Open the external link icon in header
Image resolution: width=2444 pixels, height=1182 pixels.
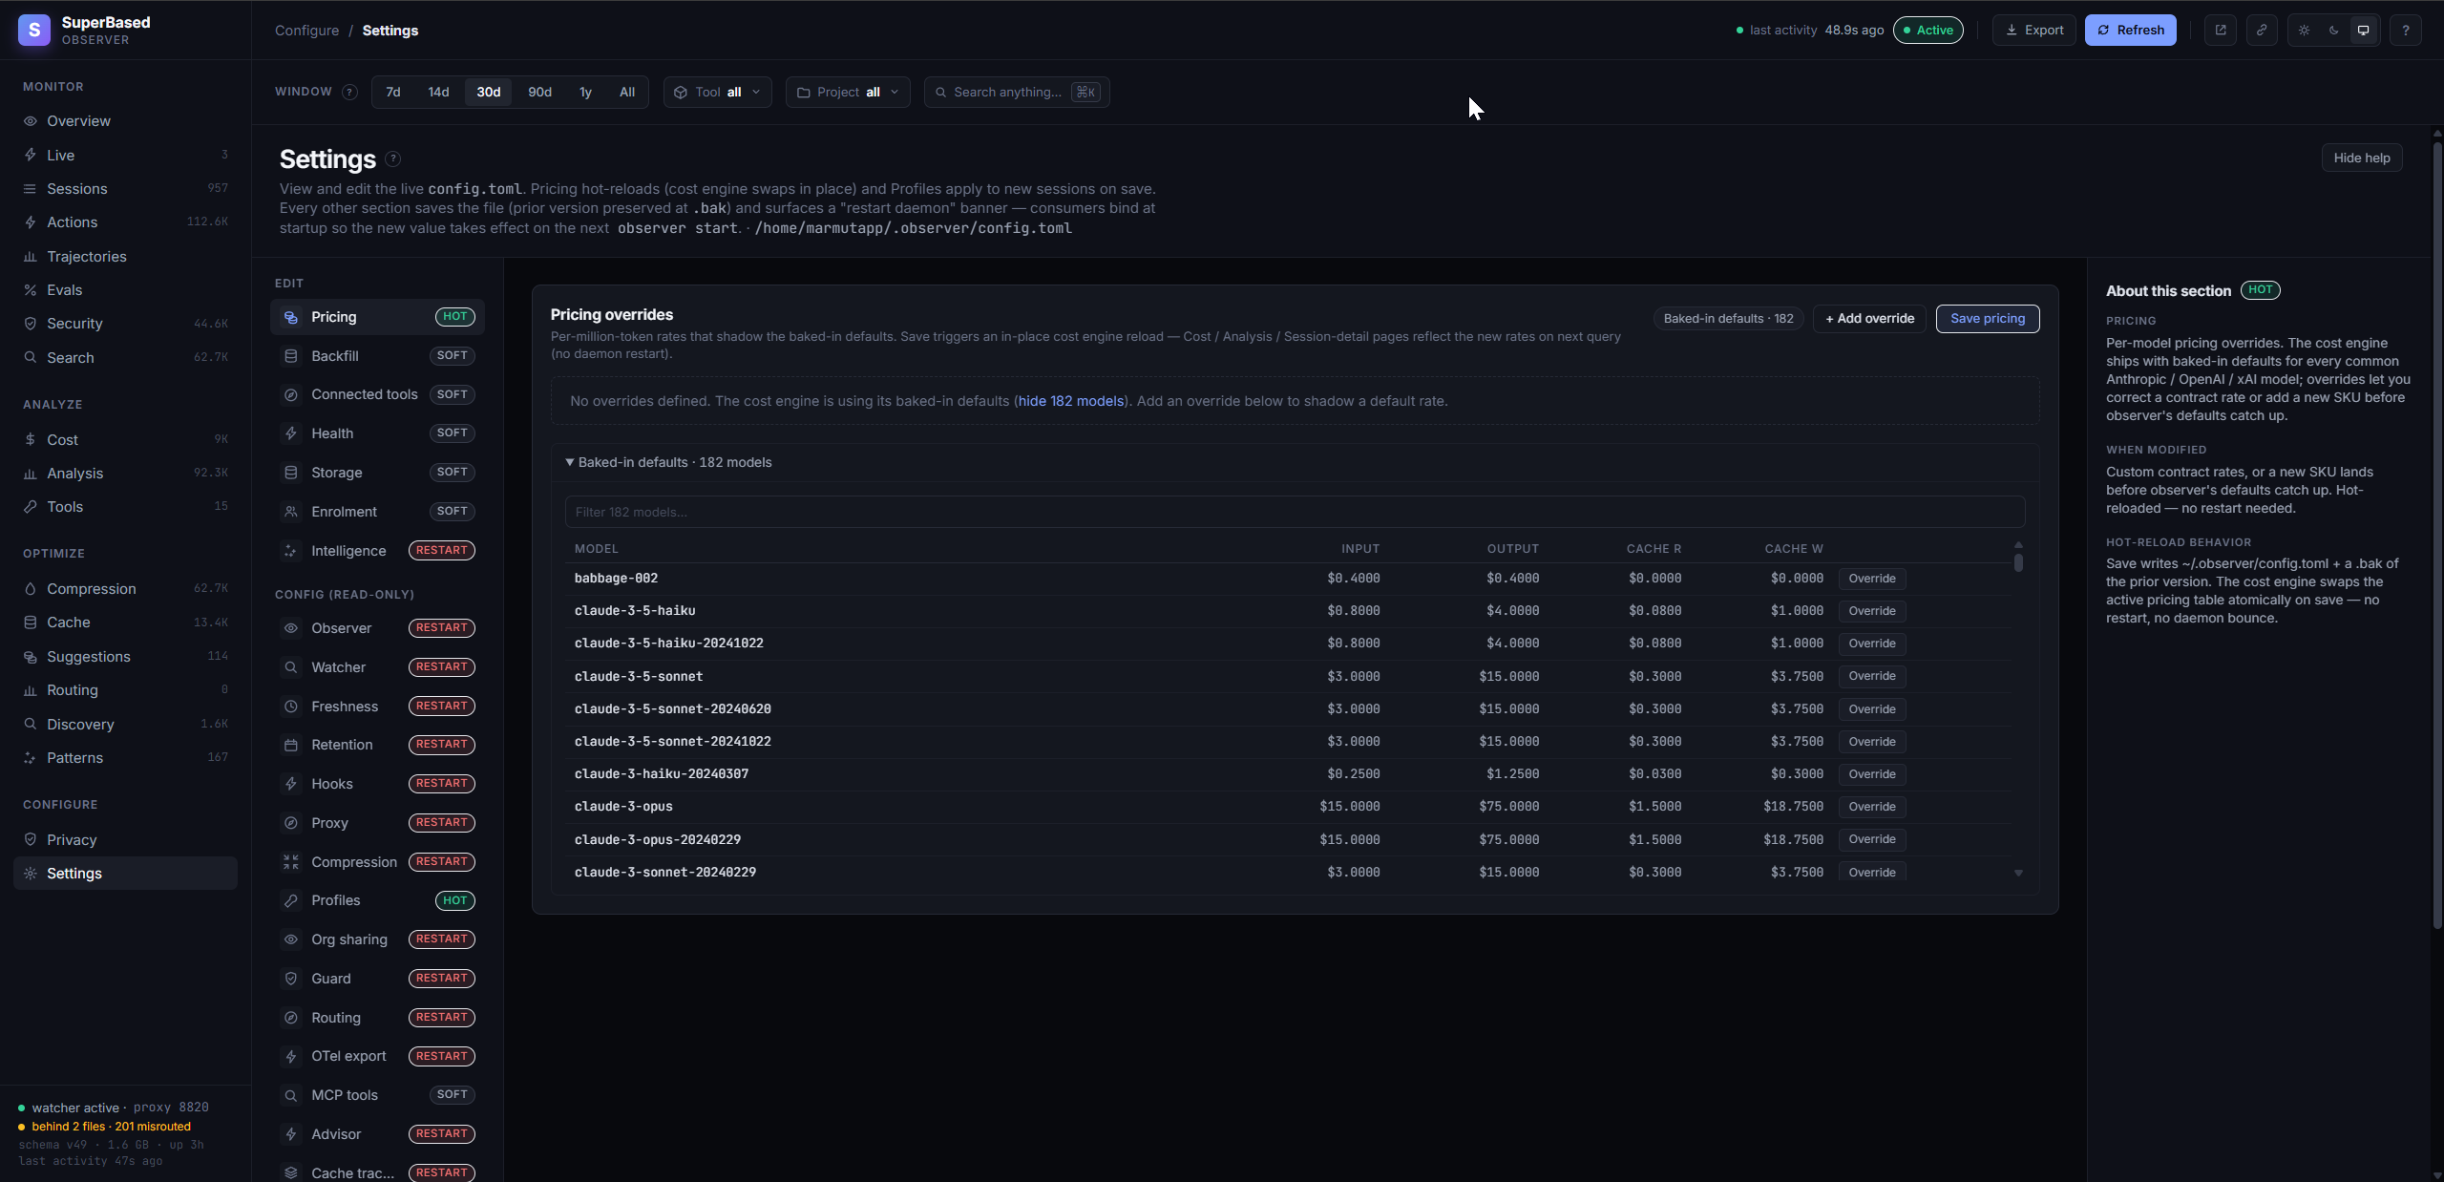coord(2221,30)
